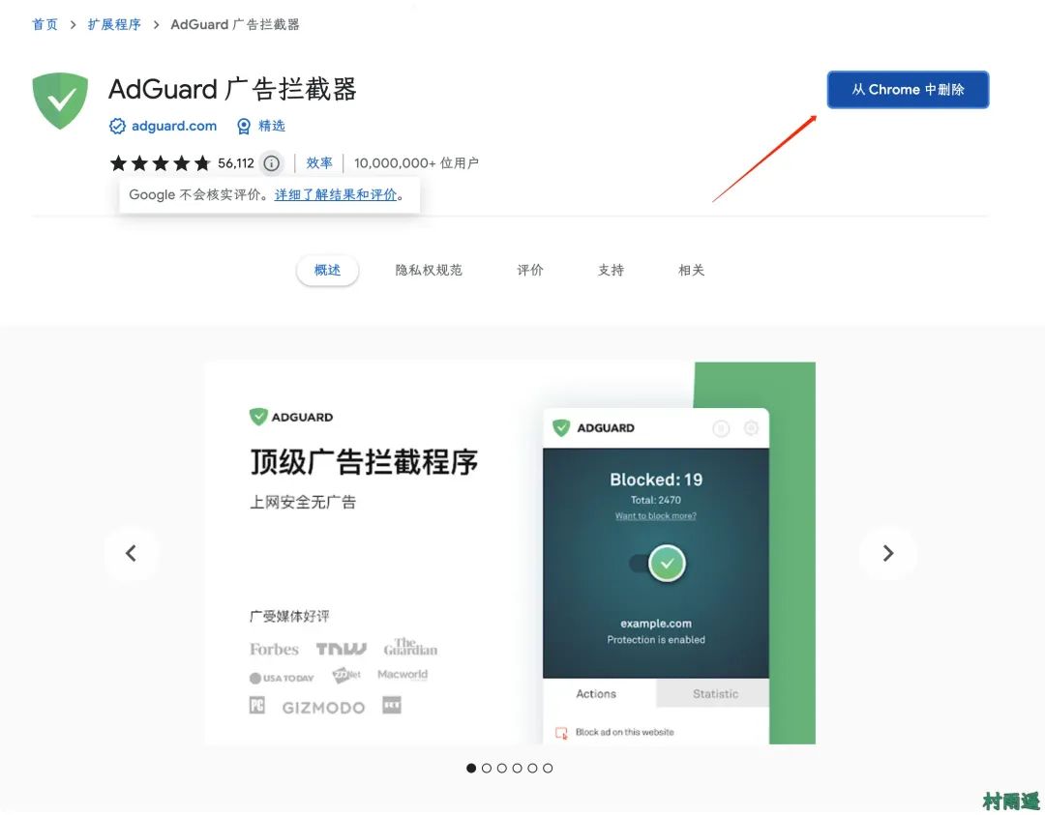Open the rating info circle icon
The width and height of the screenshot is (1045, 815).
pos(271,163)
